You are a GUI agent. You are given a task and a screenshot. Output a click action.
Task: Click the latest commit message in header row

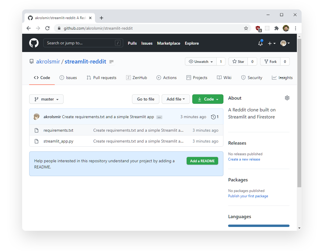(x=108, y=117)
